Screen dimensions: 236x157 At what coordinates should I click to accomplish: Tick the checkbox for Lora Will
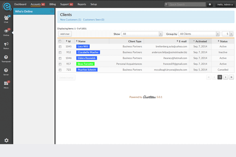click(60, 46)
